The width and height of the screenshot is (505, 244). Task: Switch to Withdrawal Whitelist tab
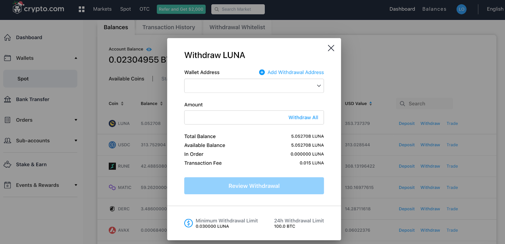tap(237, 27)
